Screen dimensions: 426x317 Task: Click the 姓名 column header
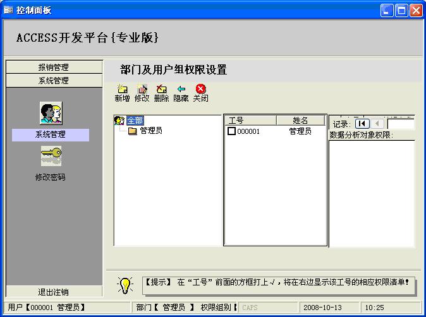pos(300,120)
